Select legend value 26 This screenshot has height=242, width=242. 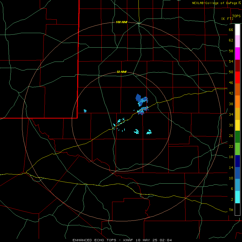tap(231, 136)
